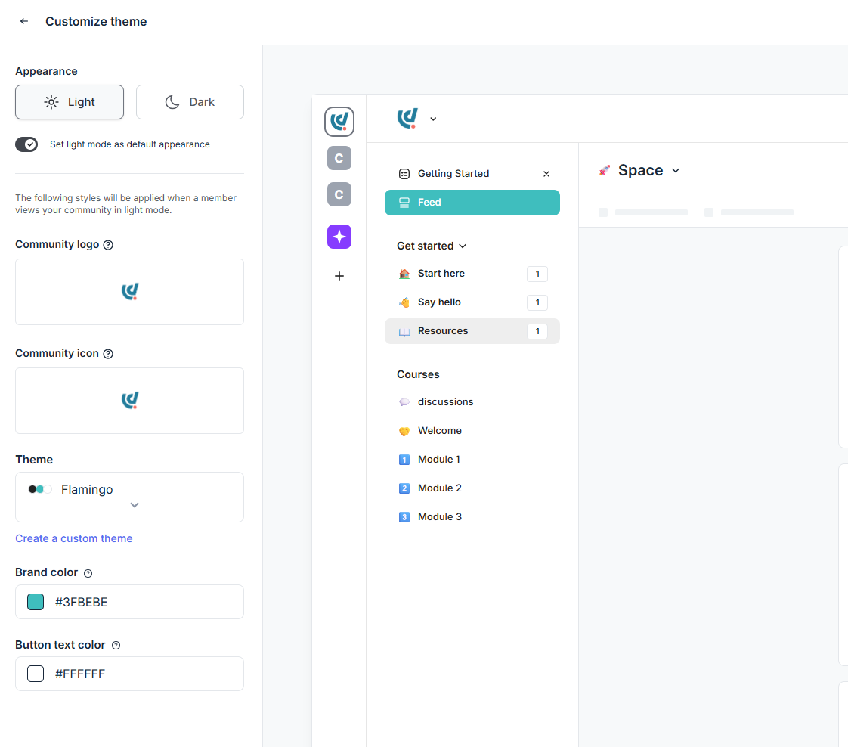Image resolution: width=848 pixels, height=747 pixels.
Task: Select the first gray C community icon
Action: [339, 158]
